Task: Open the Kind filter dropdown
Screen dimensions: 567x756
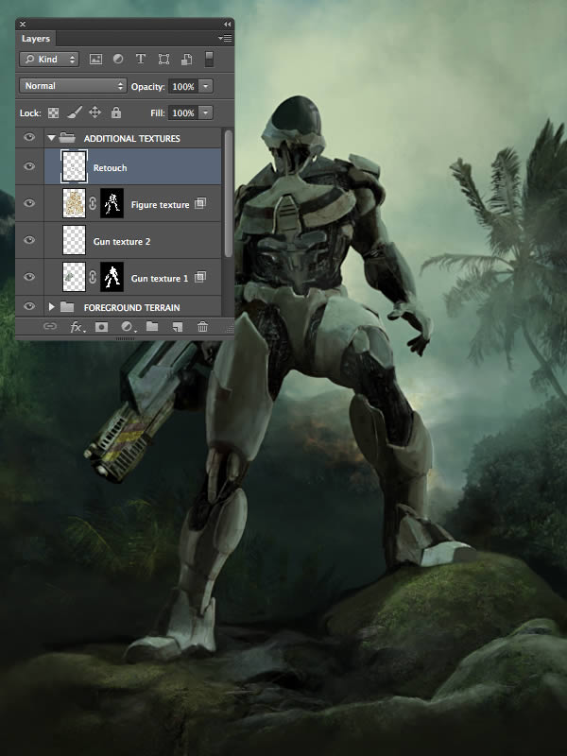Action: click(49, 60)
